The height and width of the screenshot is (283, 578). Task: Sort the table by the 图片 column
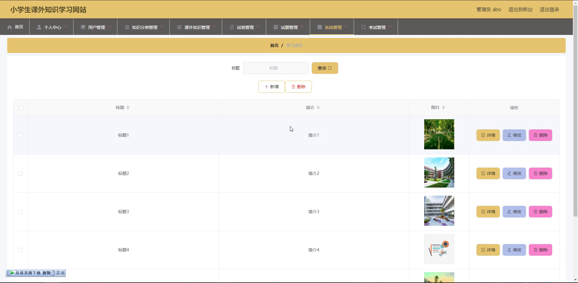coord(443,107)
